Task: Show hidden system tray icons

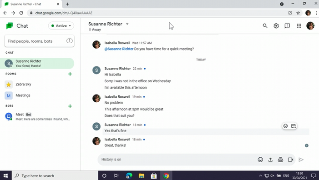Action: (260, 176)
